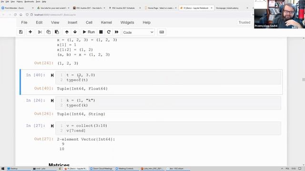The width and height of the screenshot is (305, 171).
Task: Open the browser History menu
Action: coord(20,1)
